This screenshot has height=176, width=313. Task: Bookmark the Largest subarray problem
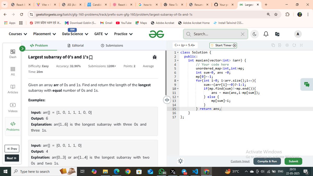click(x=91, y=57)
